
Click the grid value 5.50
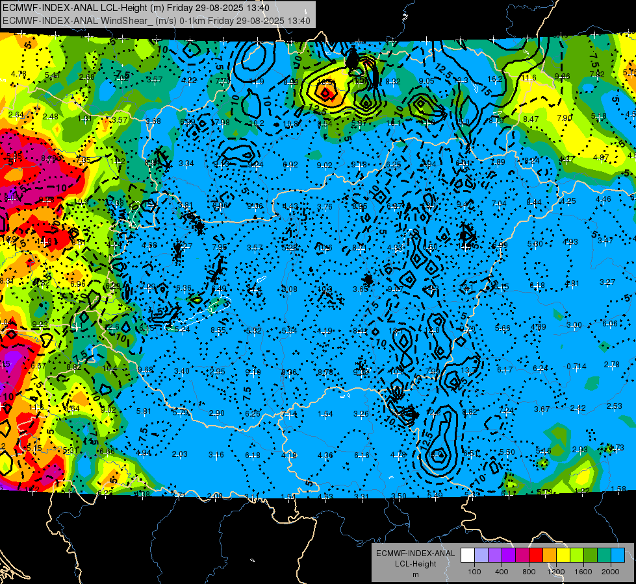(507, 452)
